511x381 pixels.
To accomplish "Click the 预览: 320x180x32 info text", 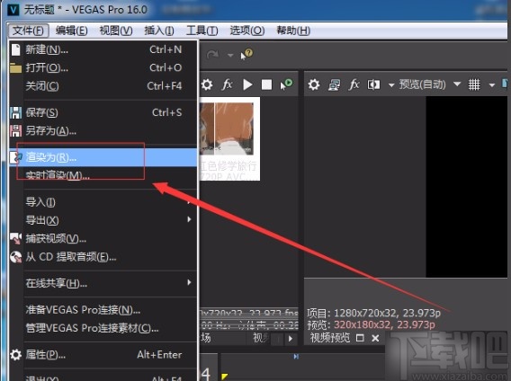I will (x=372, y=325).
